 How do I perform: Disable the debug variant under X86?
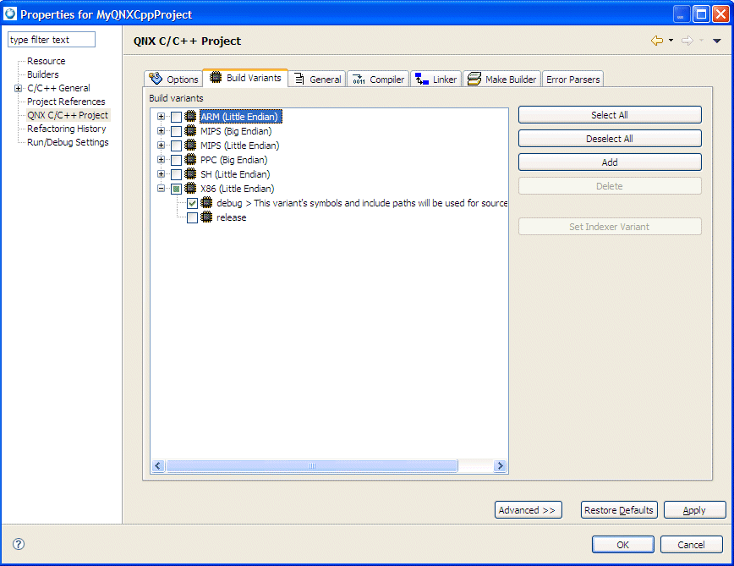[192, 203]
